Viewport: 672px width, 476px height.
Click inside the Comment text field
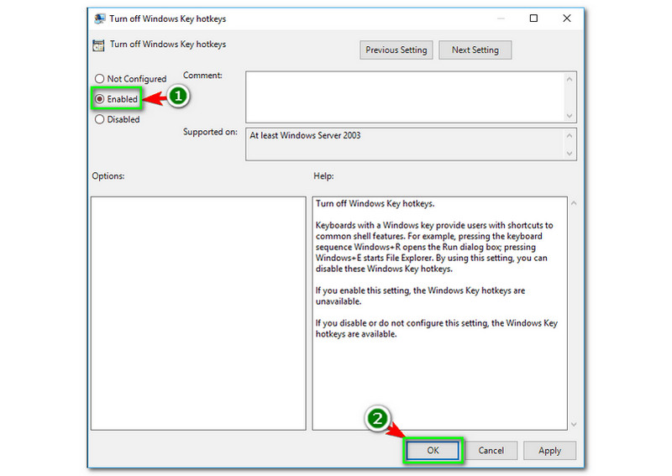(x=403, y=97)
